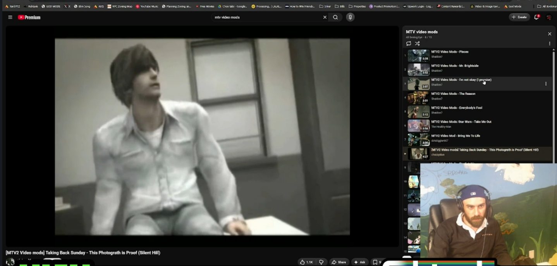Open Product Promotion bookmark
Viewport: 557px width, 266px height.
tap(384, 6)
